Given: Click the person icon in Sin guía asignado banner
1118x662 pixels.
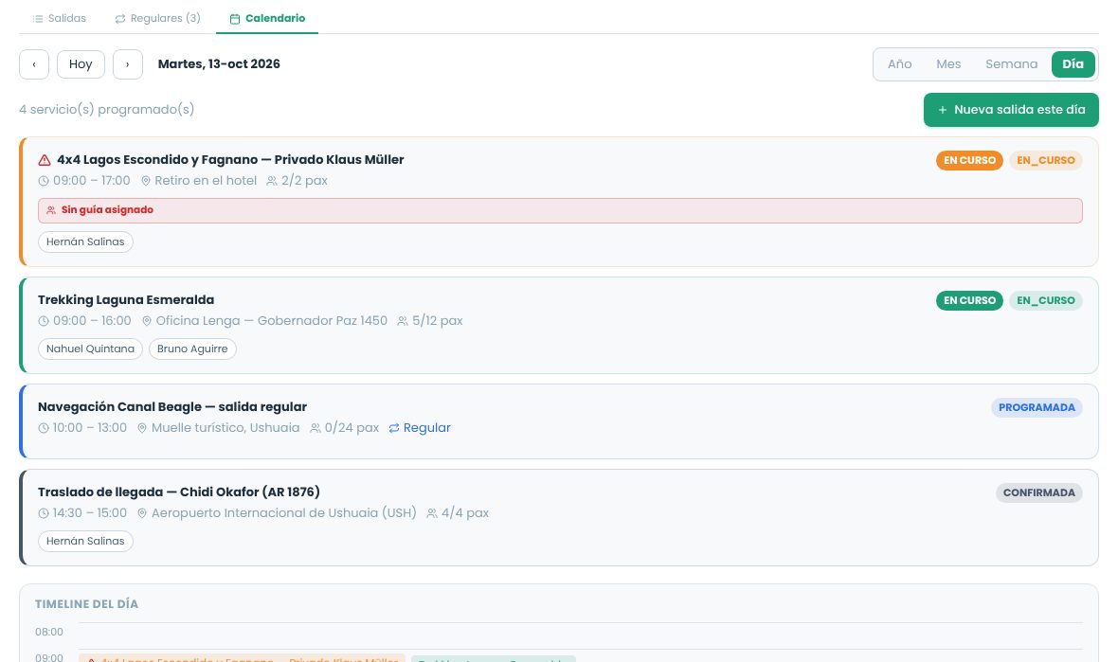Looking at the screenshot, I should tap(51, 210).
